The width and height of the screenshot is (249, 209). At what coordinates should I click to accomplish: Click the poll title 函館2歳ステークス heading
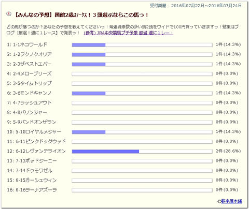coord(81,15)
